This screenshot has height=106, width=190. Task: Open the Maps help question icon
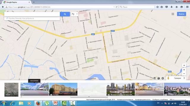pyautogui.click(x=159, y=78)
